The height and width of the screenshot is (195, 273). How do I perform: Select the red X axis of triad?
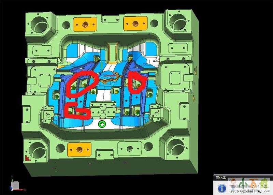pos(23,189)
